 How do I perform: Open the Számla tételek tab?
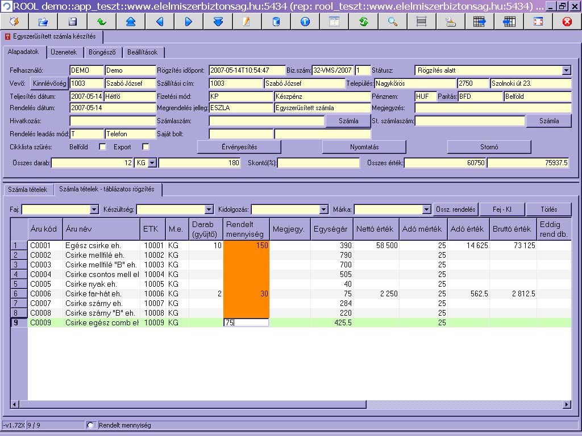pos(28,190)
